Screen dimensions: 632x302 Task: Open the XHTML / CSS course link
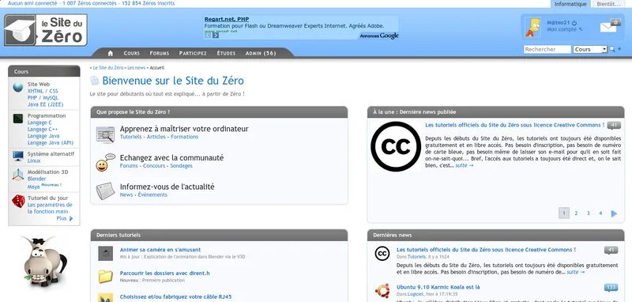43,91
